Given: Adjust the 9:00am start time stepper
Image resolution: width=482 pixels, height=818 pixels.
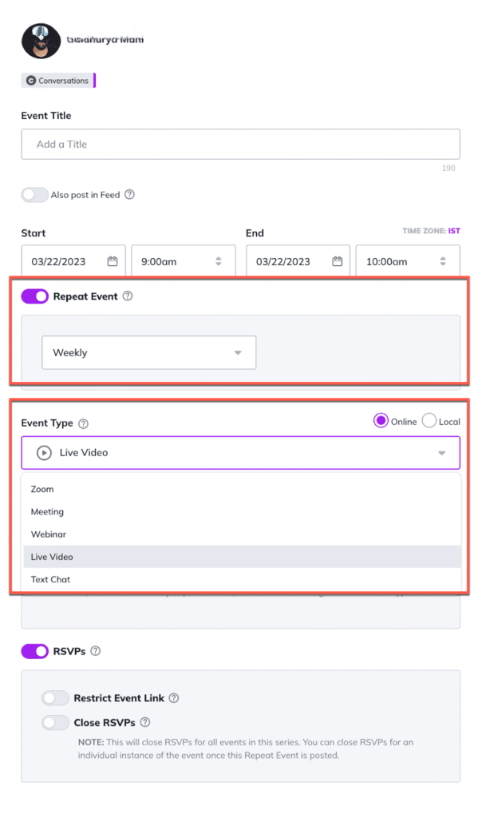Looking at the screenshot, I should click(x=218, y=261).
